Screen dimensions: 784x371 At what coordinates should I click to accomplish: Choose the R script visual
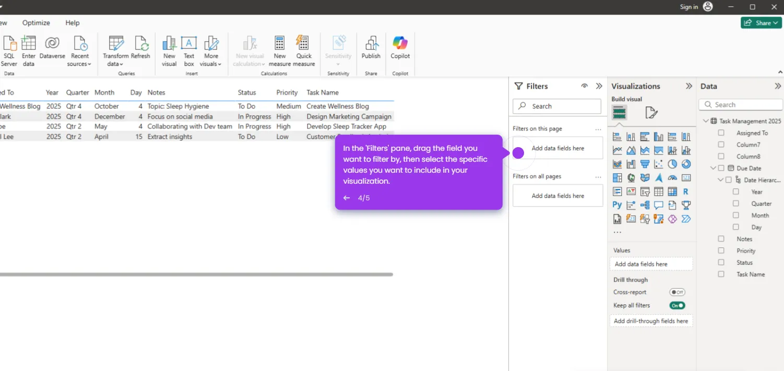(x=686, y=192)
